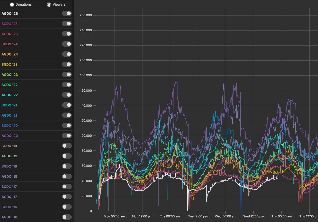The image size is (318, 222).
Task: Click the SGDQ '18 label text
Action: click(9, 166)
